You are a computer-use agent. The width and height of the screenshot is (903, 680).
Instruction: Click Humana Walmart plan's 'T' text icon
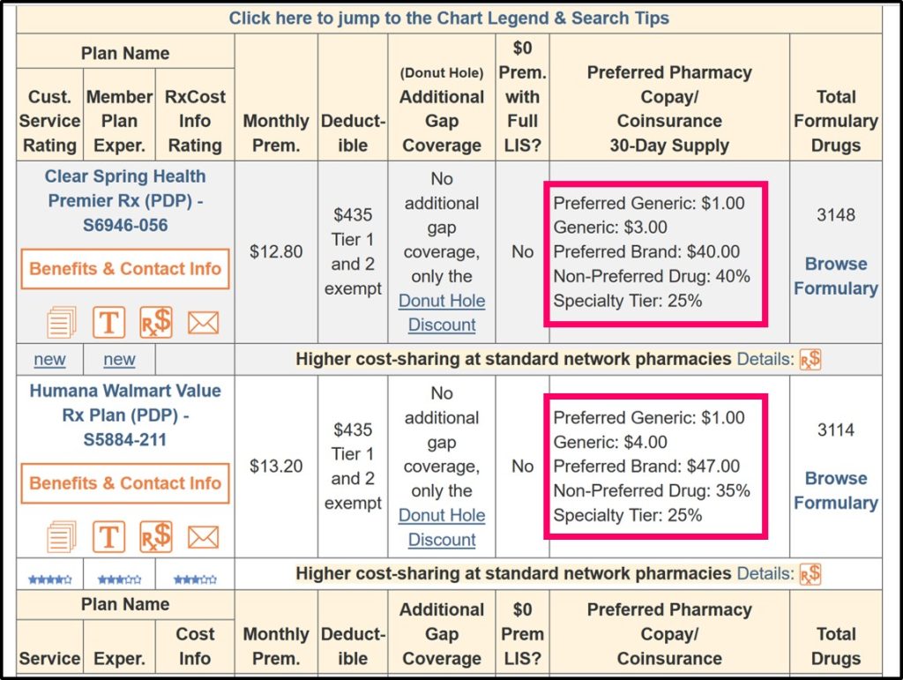(108, 536)
